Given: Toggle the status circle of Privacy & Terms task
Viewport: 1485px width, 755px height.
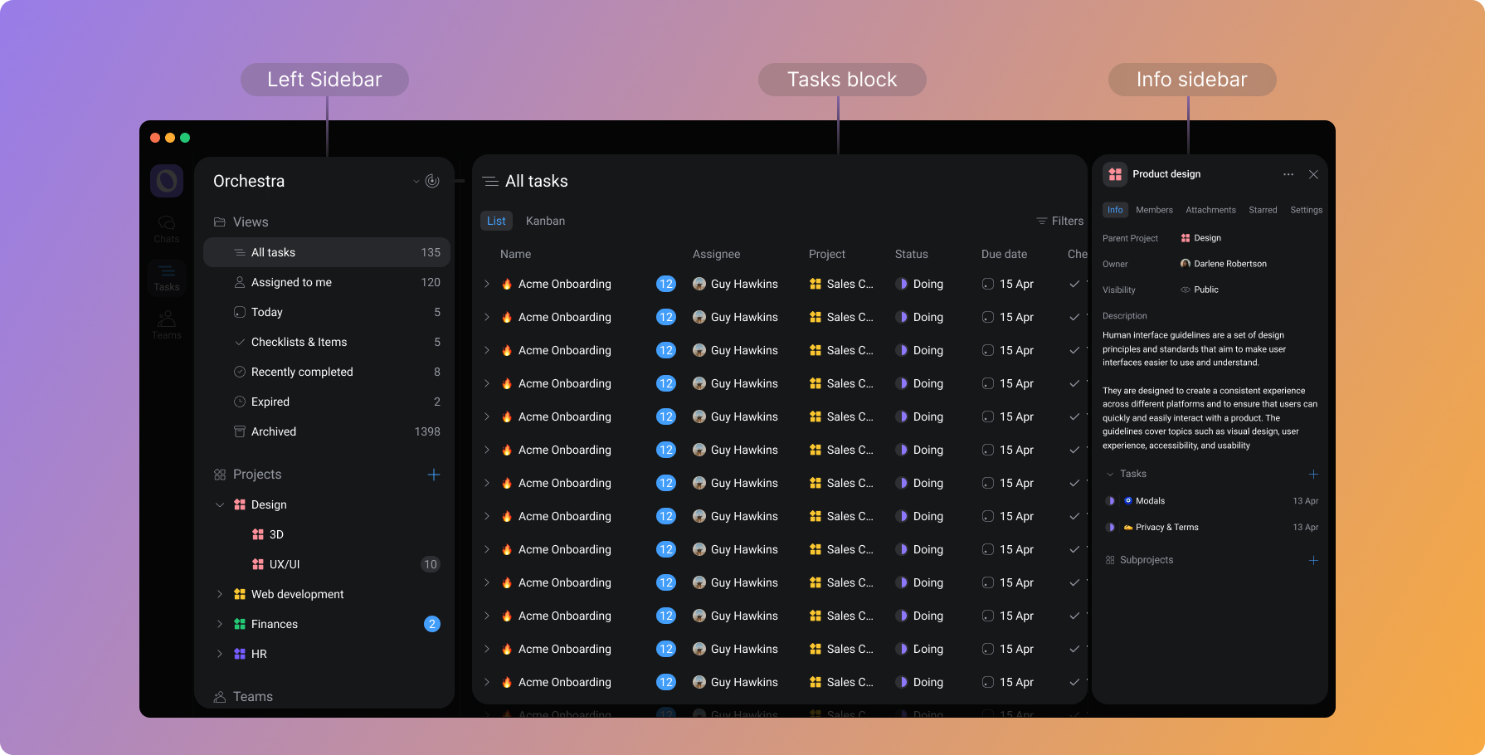Looking at the screenshot, I should coord(1111,528).
